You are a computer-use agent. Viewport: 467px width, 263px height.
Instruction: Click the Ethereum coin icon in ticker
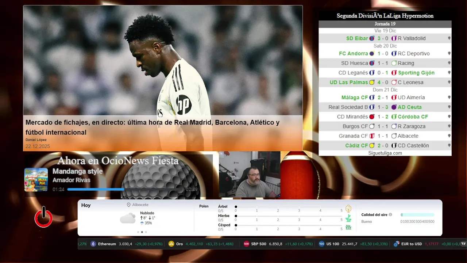(93, 244)
